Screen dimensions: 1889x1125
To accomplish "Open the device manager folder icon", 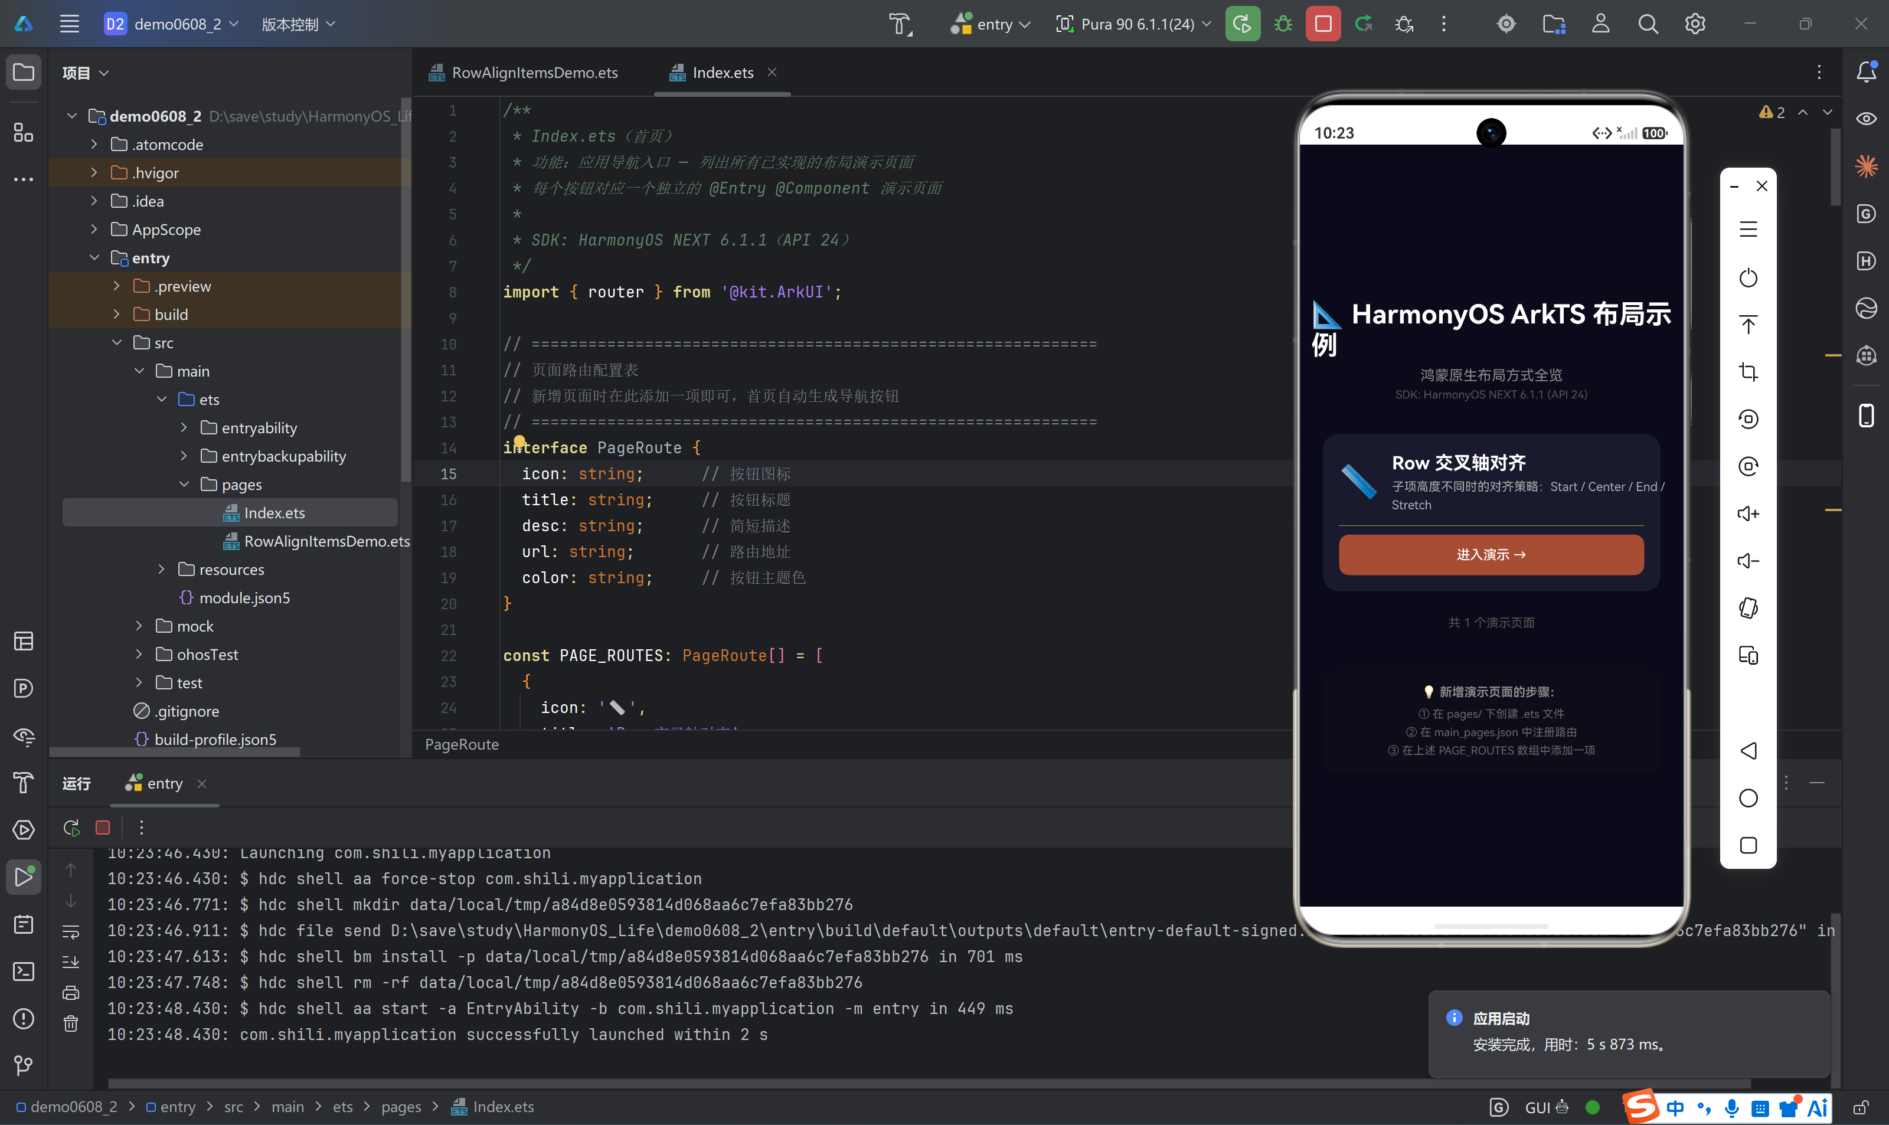I will pos(1554,24).
